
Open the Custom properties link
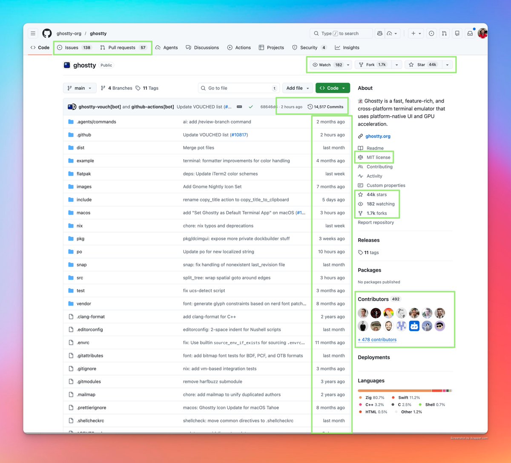point(382,185)
